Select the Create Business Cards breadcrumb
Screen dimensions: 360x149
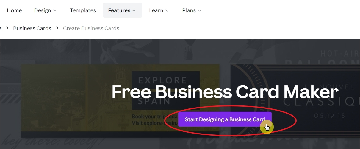click(91, 28)
